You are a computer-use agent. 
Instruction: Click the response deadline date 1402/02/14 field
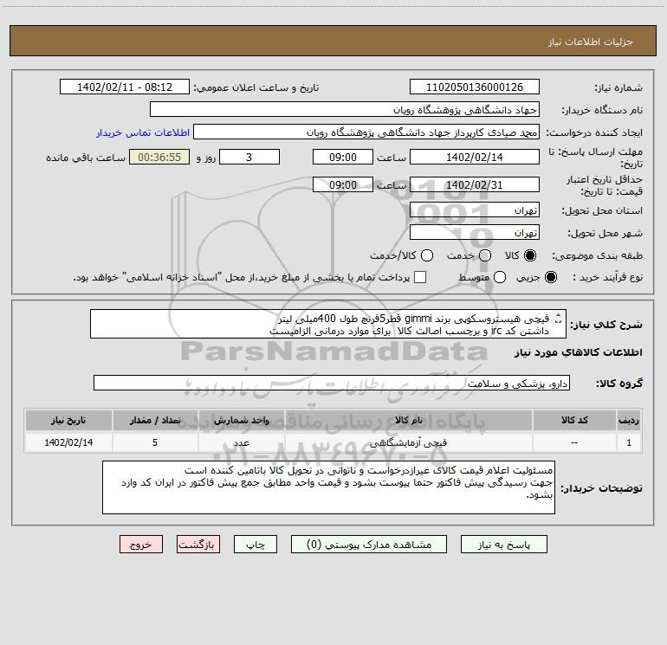[x=475, y=157]
